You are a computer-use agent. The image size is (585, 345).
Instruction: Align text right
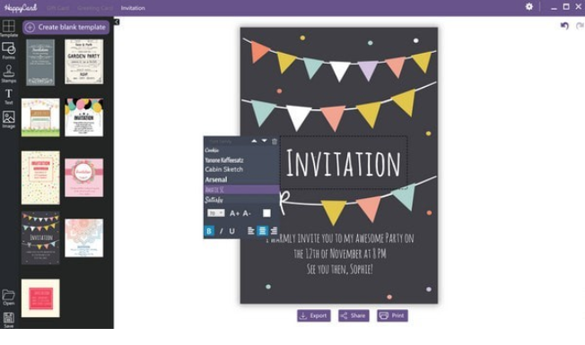[x=274, y=231]
